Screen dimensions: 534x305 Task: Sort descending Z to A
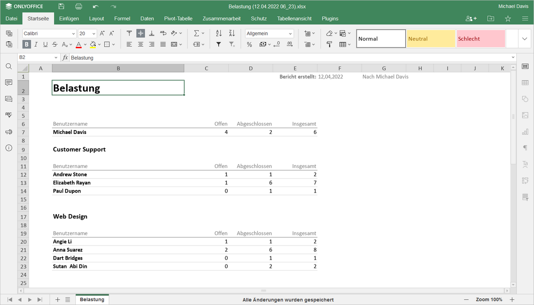click(232, 33)
